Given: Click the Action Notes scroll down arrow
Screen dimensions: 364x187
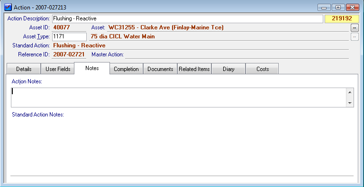Looking at the screenshot, I should 350,103.
